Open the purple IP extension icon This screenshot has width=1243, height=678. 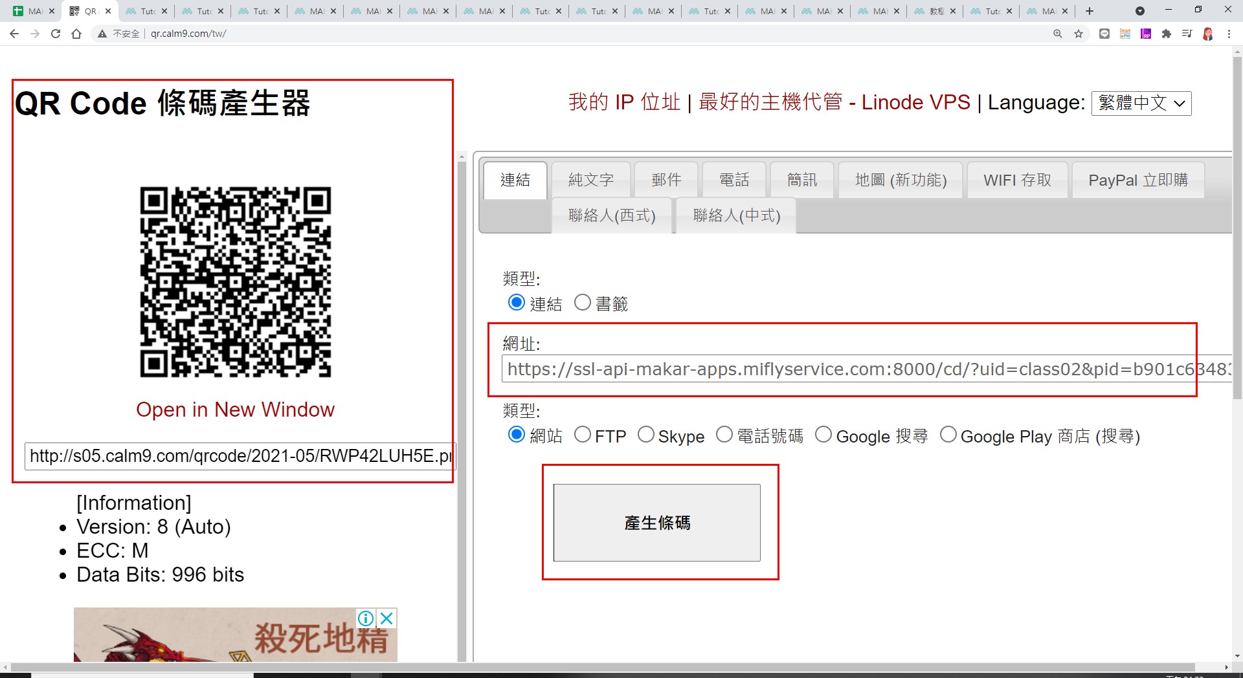(1146, 34)
